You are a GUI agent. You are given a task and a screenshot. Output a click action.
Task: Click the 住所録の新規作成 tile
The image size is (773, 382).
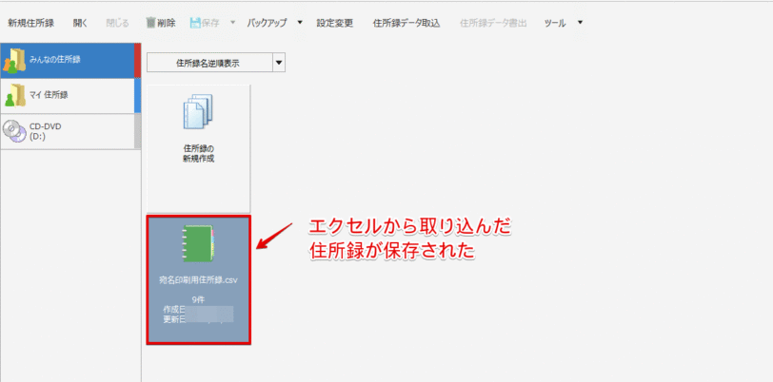(x=198, y=148)
